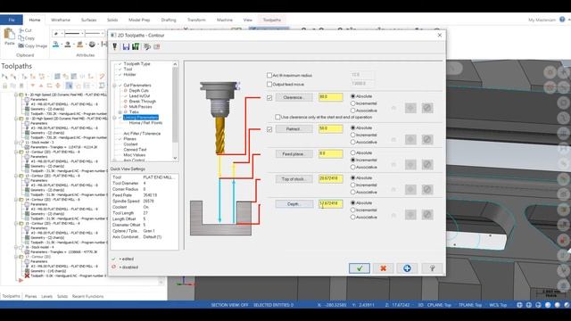Click Cut in the Clipboard group
Viewport: 571px width, 321px height.
click(x=25, y=30)
